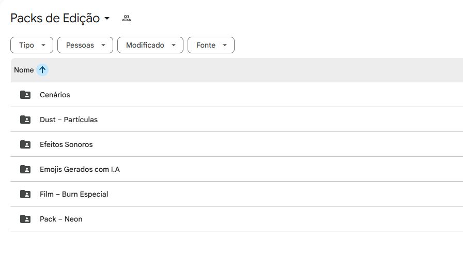The width and height of the screenshot is (463, 280).
Task: Open the Pessoas filter dropdown
Action: 85,45
